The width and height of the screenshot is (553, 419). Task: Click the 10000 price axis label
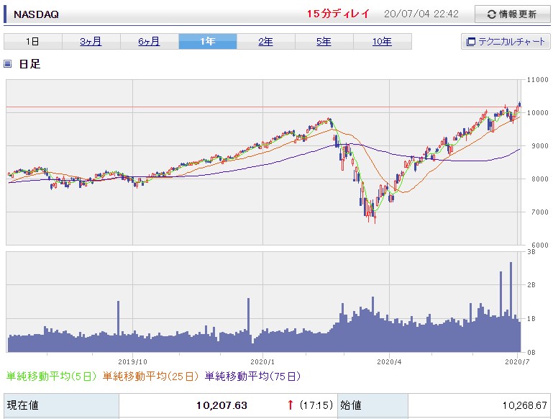pos(538,112)
